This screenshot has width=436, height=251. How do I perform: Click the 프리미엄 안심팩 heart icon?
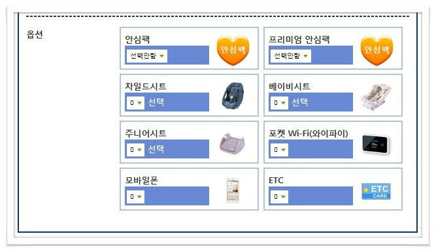tap(377, 50)
